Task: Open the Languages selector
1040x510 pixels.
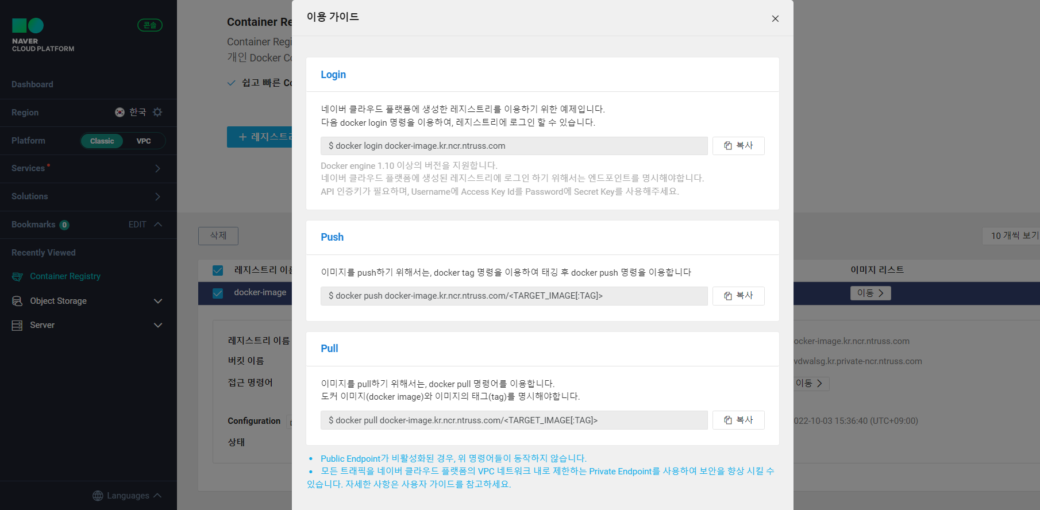Action: coord(128,496)
